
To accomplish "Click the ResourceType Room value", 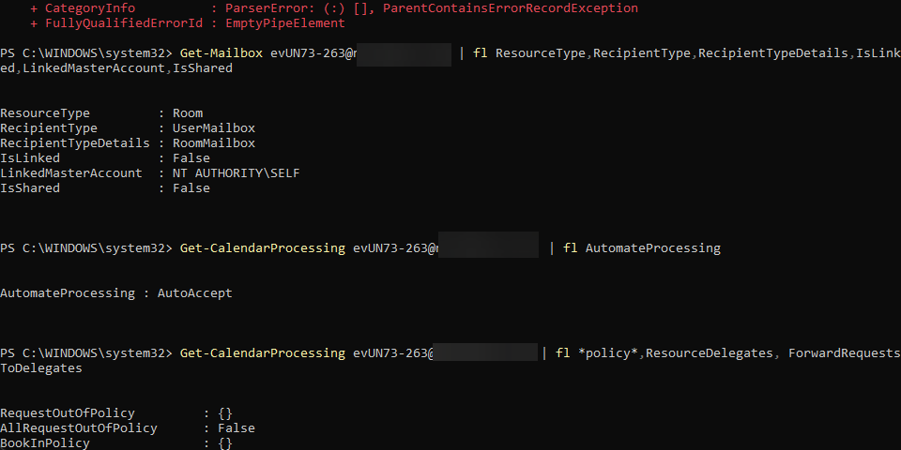I will 188,113.
